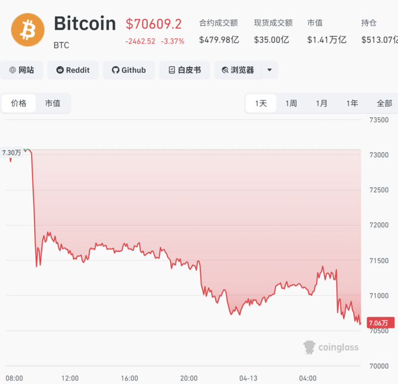This screenshot has height=384, width=398.
Task: Switch chart to 价格 view
Action: (x=18, y=103)
